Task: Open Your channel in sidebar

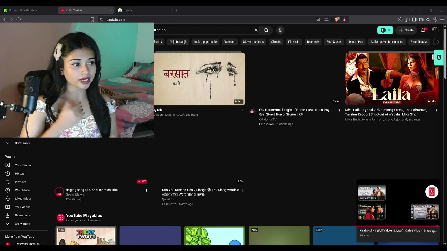Action: [24, 165]
